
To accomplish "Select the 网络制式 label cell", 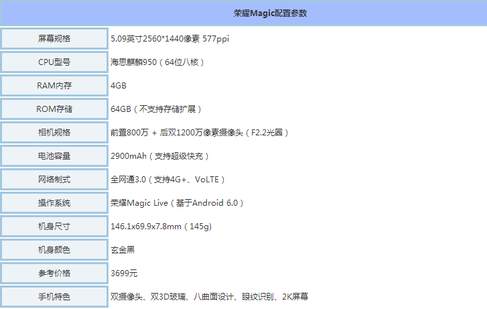I will [x=54, y=180].
